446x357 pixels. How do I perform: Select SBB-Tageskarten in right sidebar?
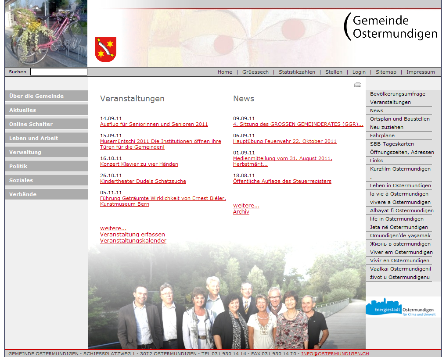point(392,144)
